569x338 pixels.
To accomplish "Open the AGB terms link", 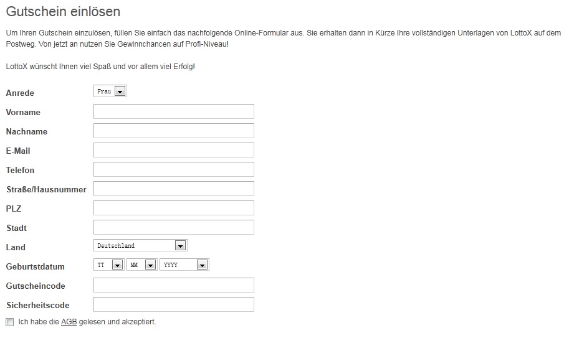I will pyautogui.click(x=69, y=322).
